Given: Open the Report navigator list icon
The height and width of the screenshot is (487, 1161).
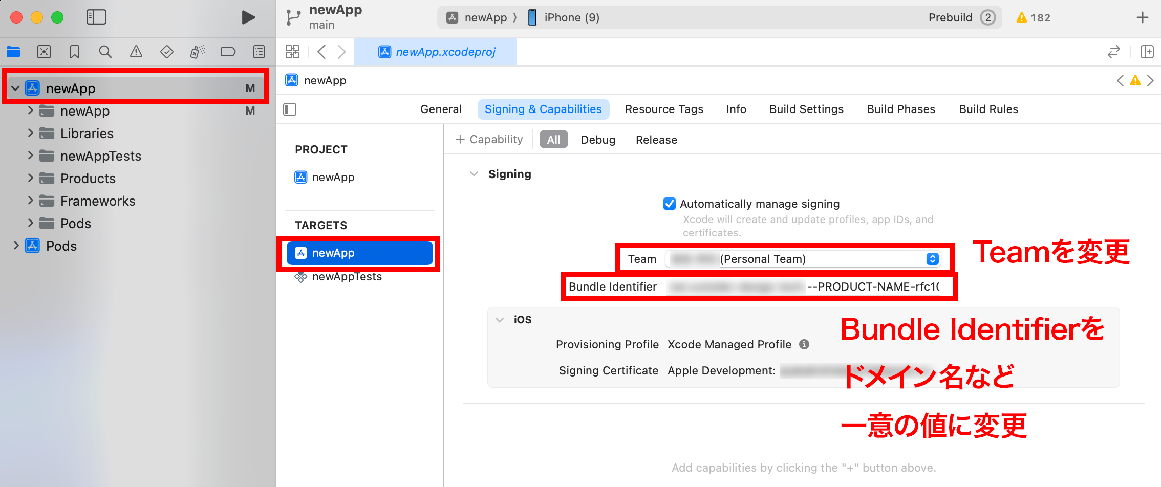Looking at the screenshot, I should 259,52.
